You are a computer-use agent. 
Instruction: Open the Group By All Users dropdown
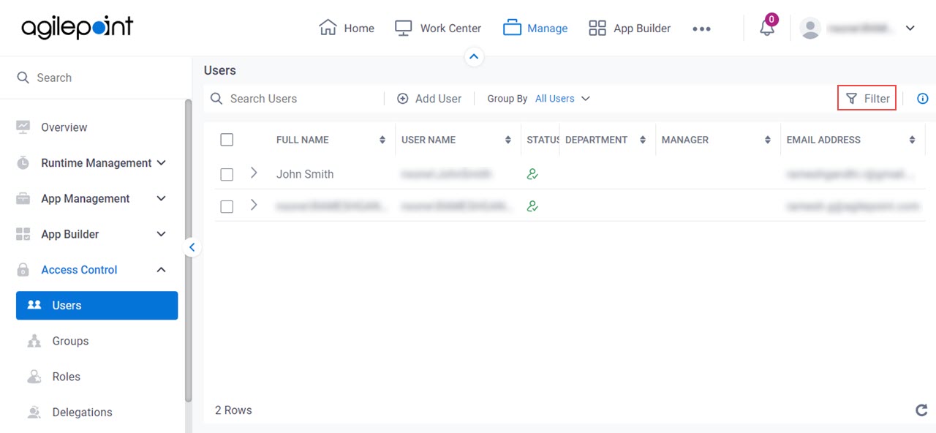pyautogui.click(x=562, y=99)
